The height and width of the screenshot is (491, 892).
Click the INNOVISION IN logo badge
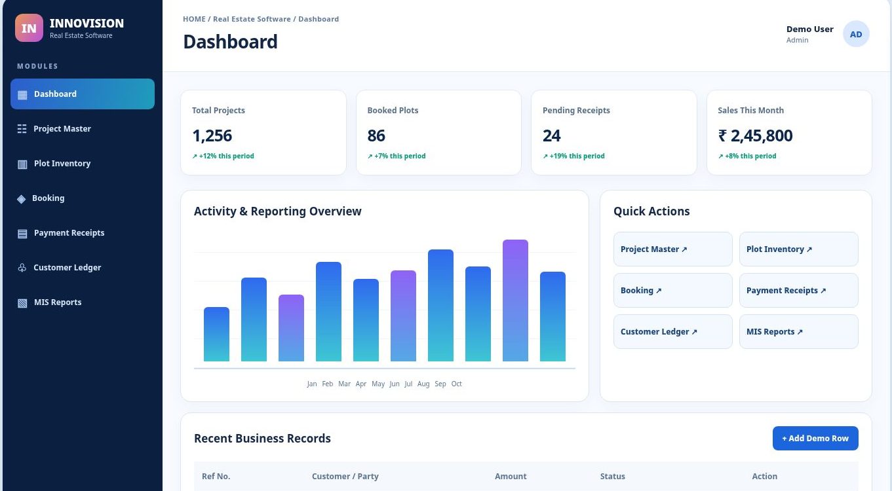coord(29,28)
